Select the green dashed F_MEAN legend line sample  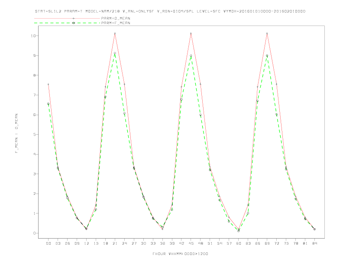(x=67, y=23)
